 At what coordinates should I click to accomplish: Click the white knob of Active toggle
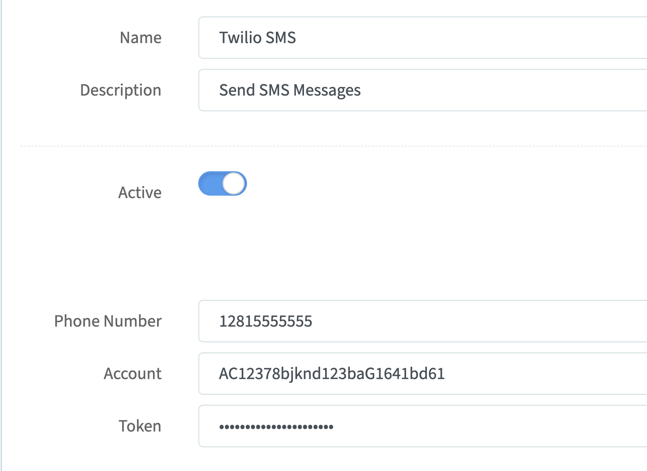point(234,183)
